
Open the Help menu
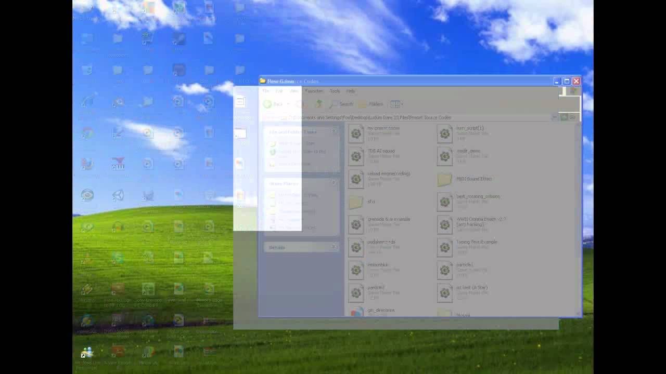tap(351, 91)
